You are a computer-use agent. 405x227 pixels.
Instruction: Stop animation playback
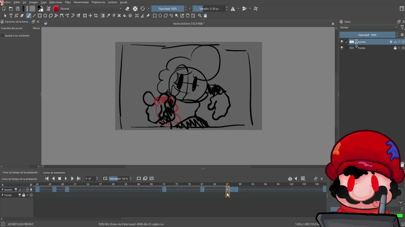(59, 178)
